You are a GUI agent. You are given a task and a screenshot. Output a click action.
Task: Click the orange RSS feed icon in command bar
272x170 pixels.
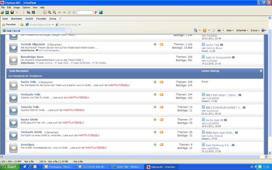(x=205, y=31)
